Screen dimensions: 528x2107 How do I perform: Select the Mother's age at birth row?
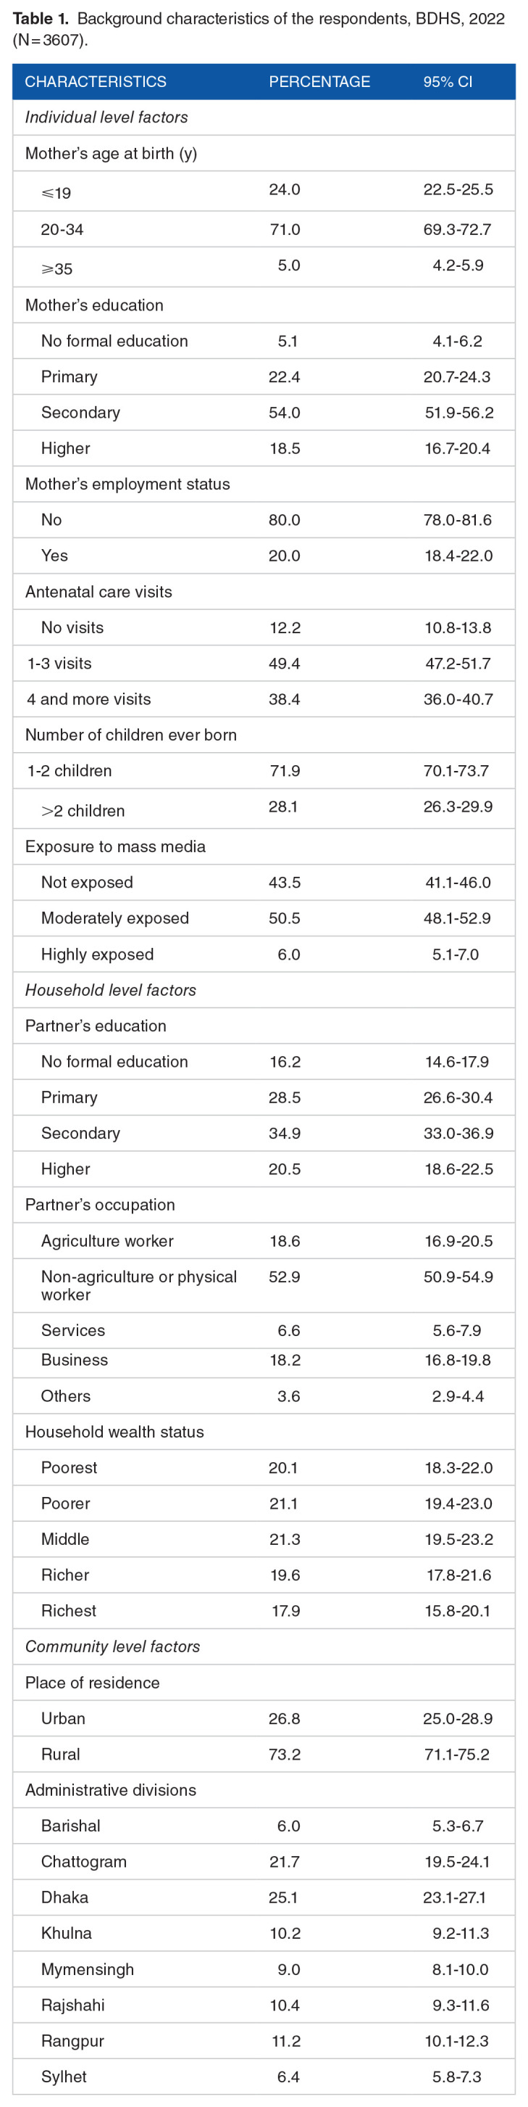[110, 153]
